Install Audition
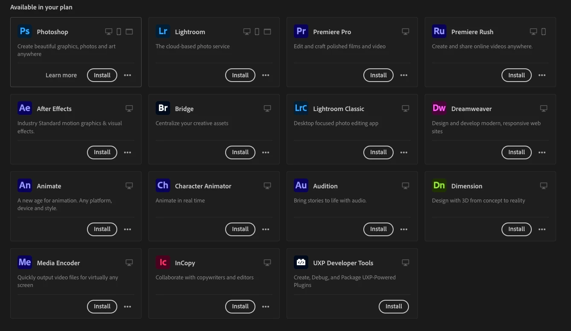Viewport: 571px width, 331px height. tap(378, 229)
